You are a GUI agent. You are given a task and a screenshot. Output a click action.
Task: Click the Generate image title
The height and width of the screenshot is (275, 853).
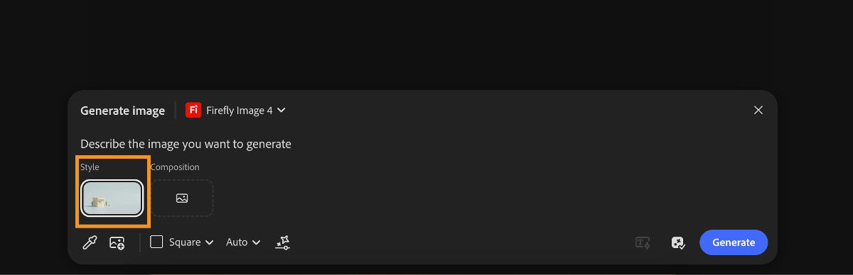(122, 111)
